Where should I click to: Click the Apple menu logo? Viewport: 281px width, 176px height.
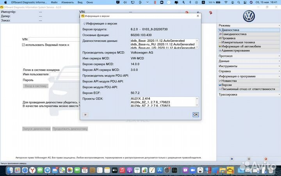pos(5,2)
